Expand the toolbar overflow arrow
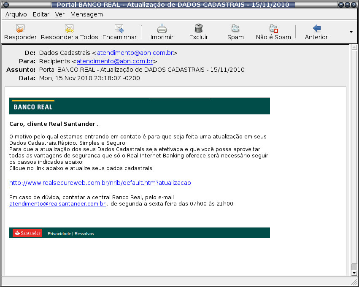 coord(351,32)
